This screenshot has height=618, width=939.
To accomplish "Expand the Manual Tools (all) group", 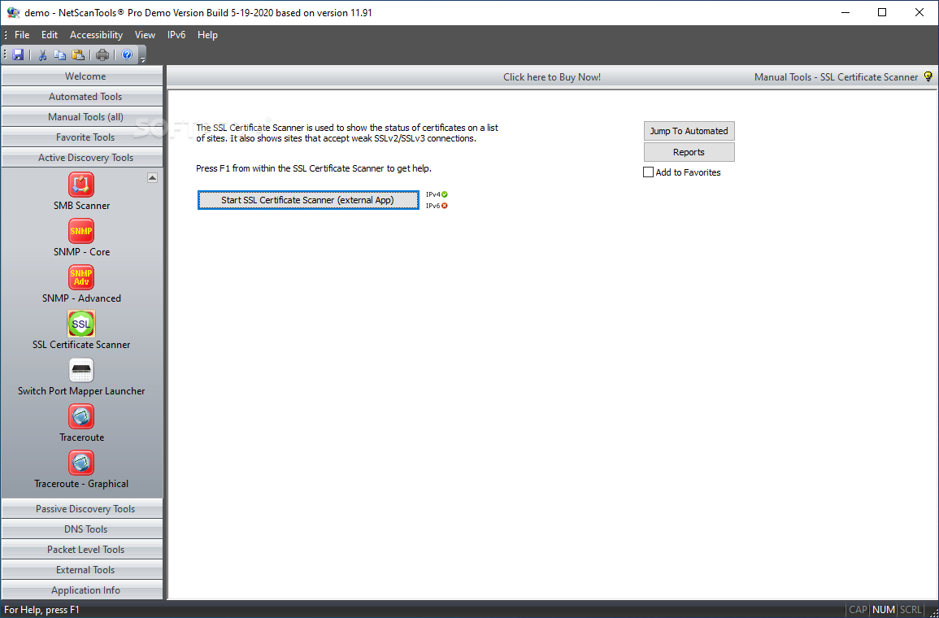I will pos(82,117).
